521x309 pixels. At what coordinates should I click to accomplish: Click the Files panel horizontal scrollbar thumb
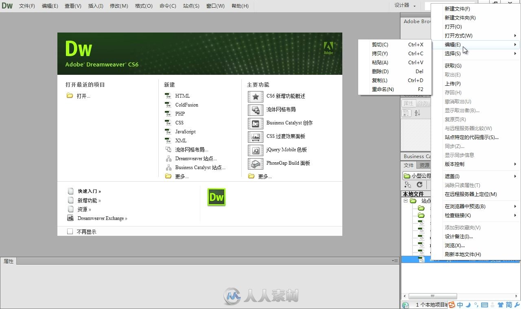(433, 296)
